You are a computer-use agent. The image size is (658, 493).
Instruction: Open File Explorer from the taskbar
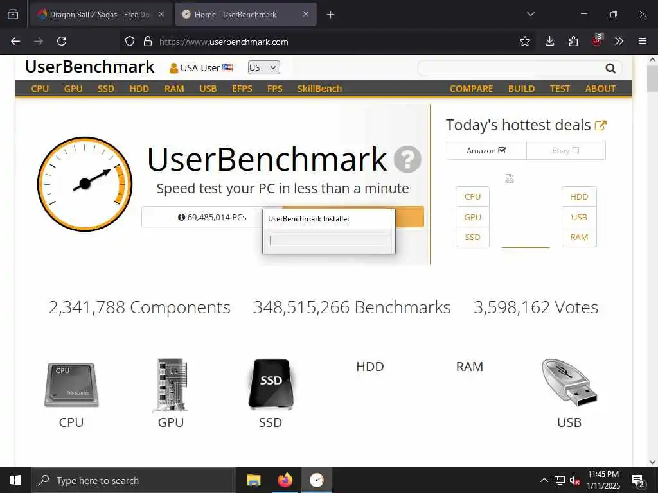tap(253, 480)
